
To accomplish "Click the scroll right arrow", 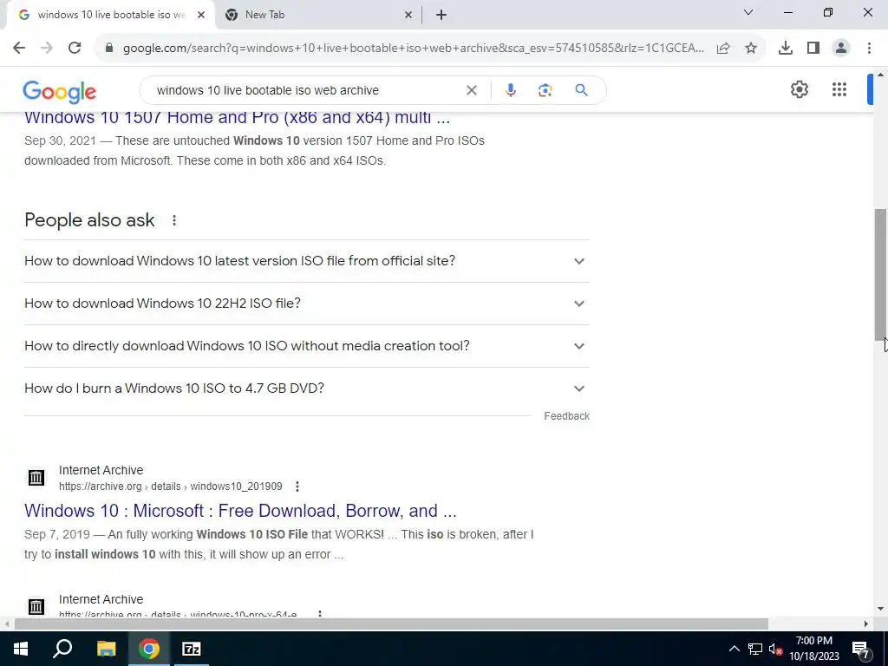I will point(866,624).
